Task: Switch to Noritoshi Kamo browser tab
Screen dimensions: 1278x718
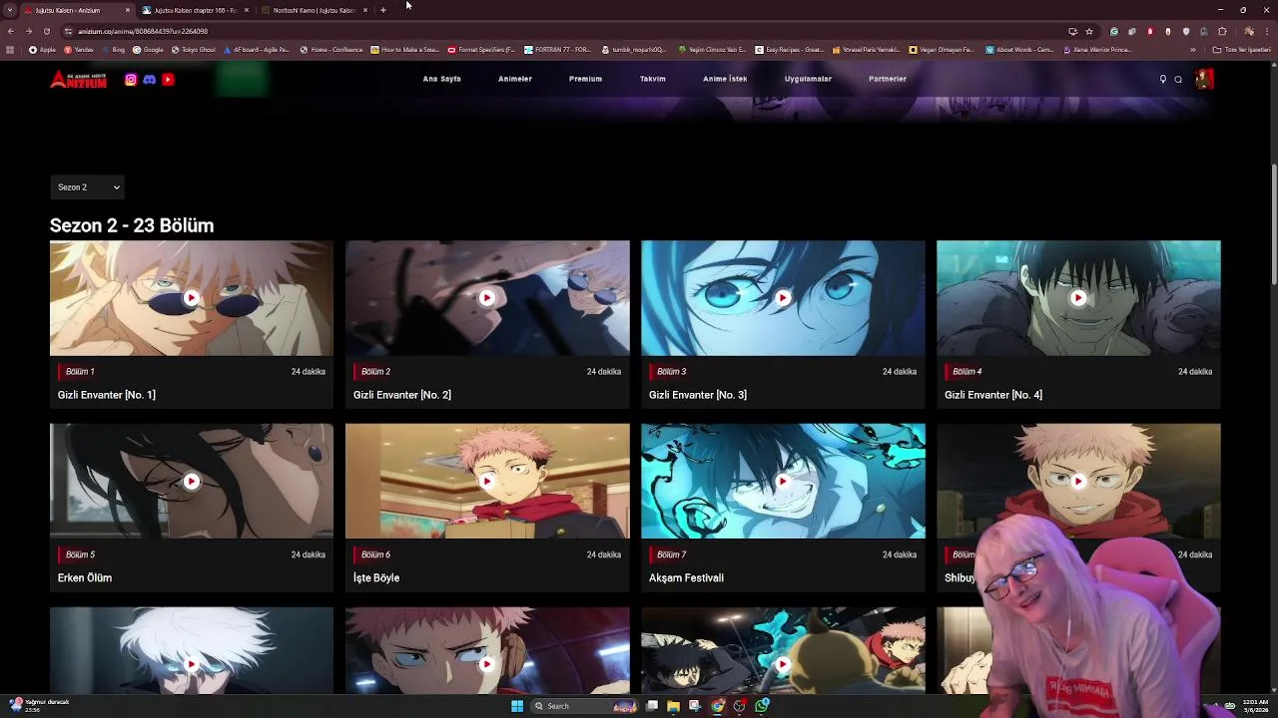Action: point(314,10)
